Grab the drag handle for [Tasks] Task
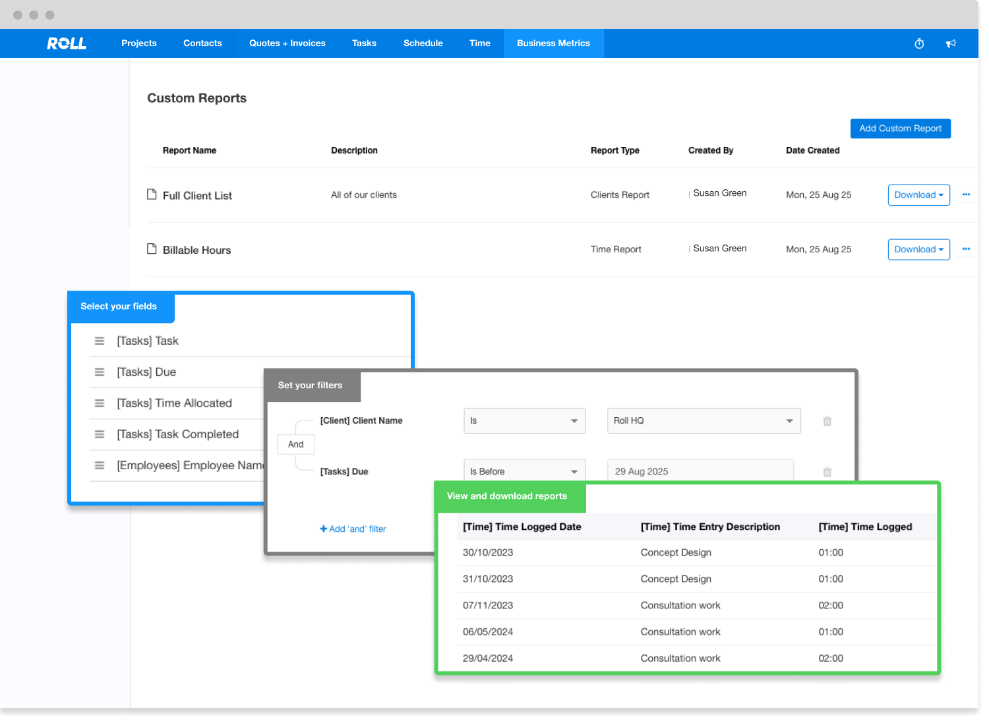The image size is (989, 725). (100, 341)
